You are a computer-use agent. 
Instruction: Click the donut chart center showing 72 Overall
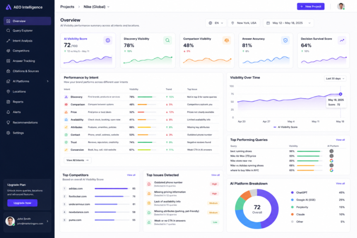pos(257,209)
